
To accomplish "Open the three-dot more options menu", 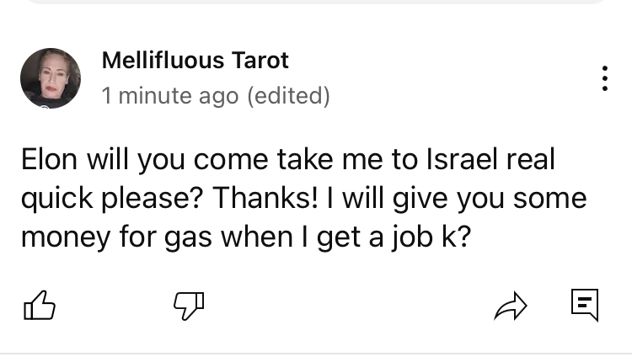I will pos(603,78).
